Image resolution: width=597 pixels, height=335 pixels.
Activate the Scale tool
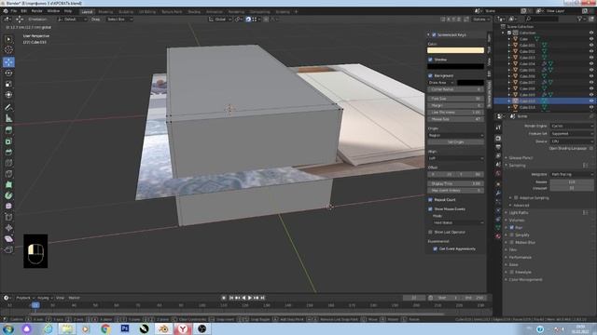8,84
